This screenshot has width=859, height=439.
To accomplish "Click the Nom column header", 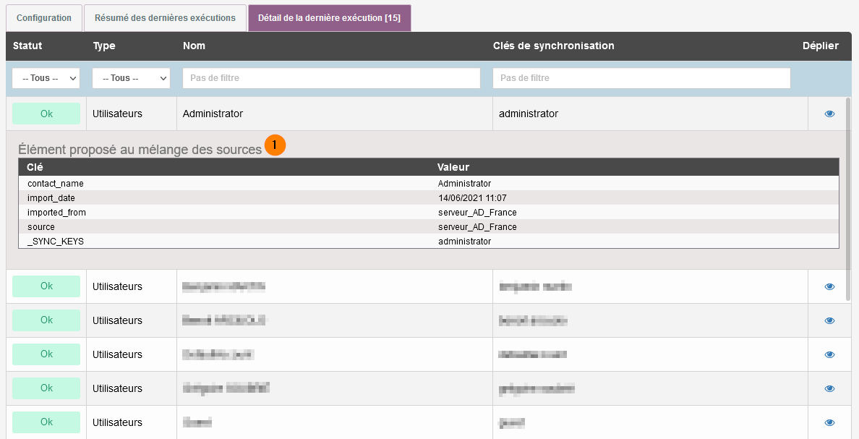I will [x=194, y=46].
